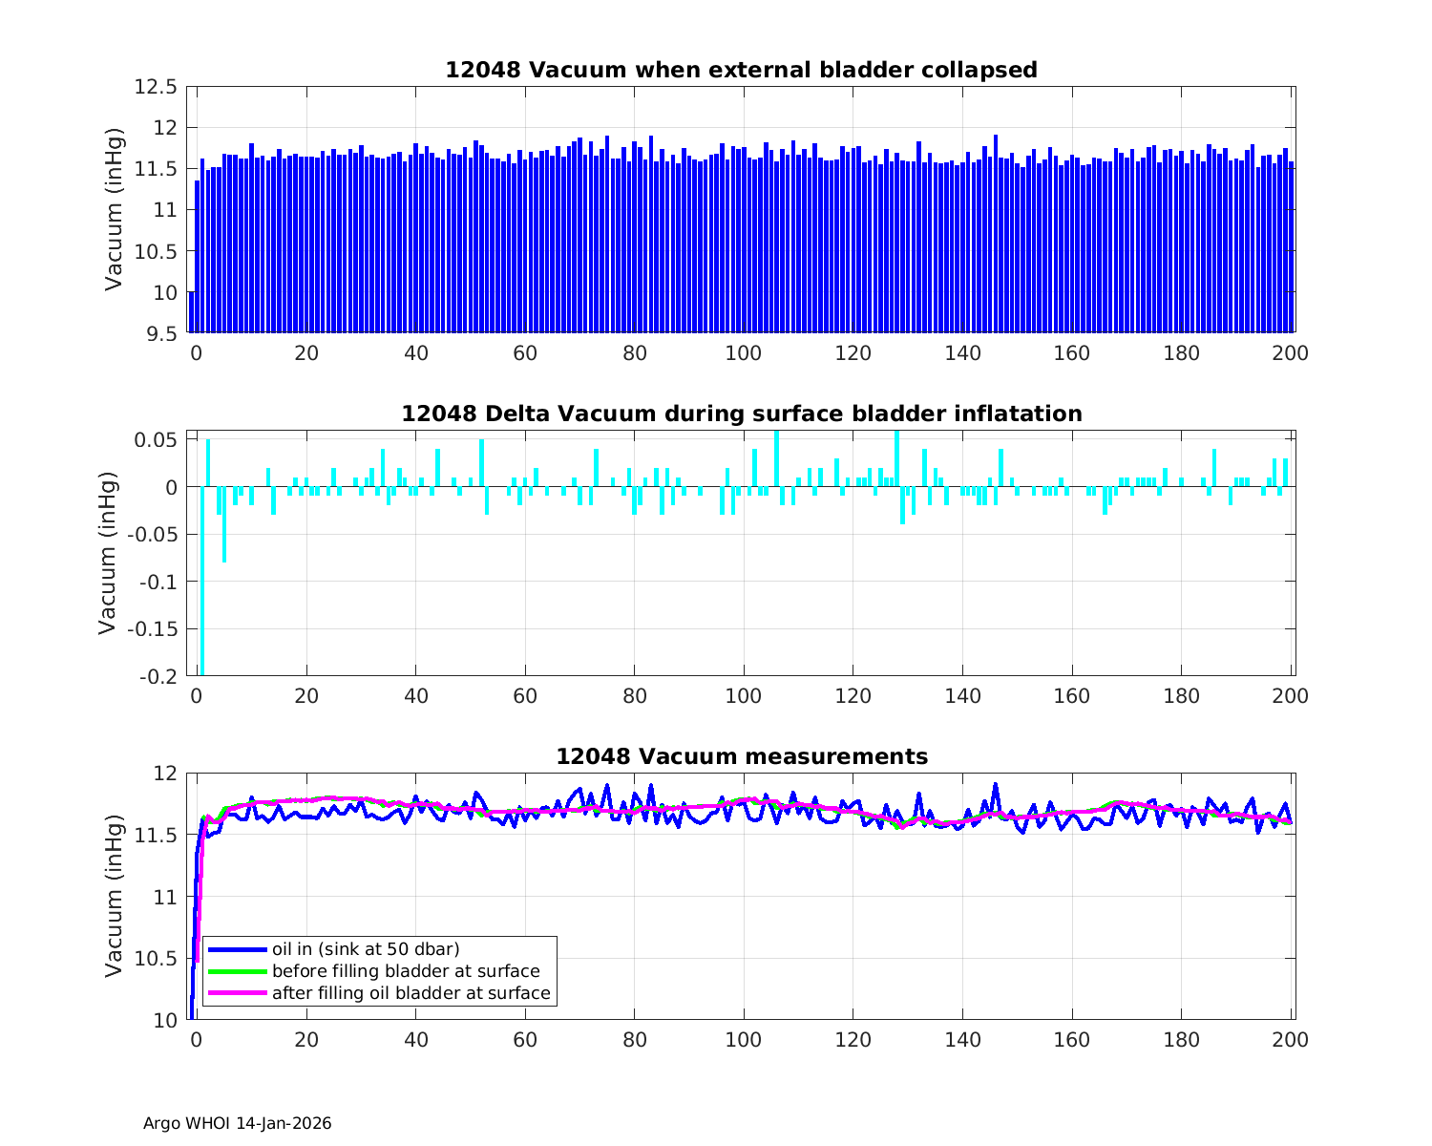Click the middle plot's 'Vacuum (inHg)' axis label
Viewport: 1432px width, 1146px height.
108,553
